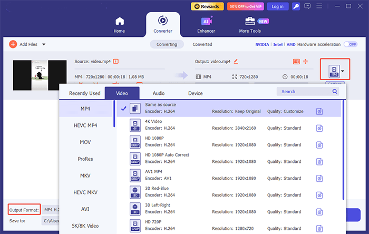
Task: Expand the Add Files dropdown arrow
Action: 44,44
